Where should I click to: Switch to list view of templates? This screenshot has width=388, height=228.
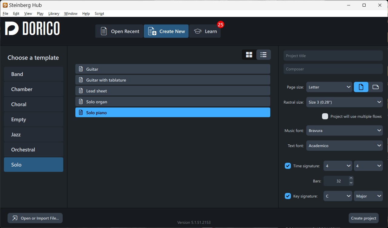pyautogui.click(x=264, y=55)
